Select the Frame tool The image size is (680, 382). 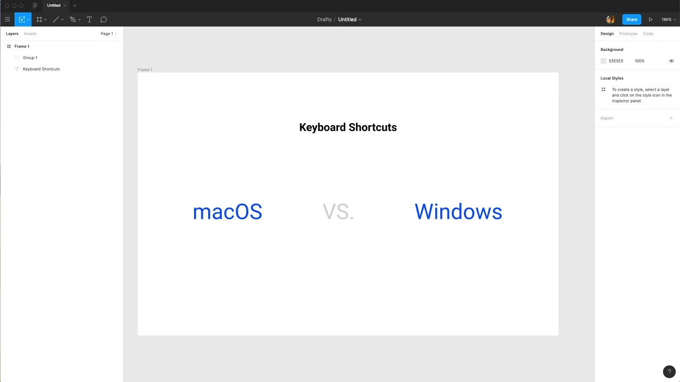click(x=39, y=20)
